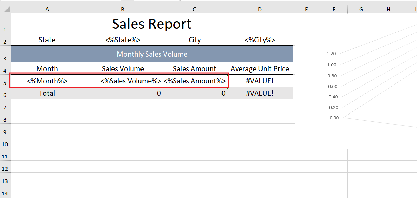This screenshot has height=198, width=417.
Task: Select the Average Unit Price header cell
Action: (x=260, y=69)
